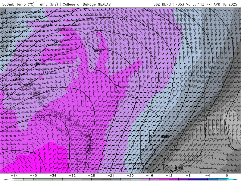The image size is (241, 181).
Task: Click the 0 color scale label
Action: 227,176
